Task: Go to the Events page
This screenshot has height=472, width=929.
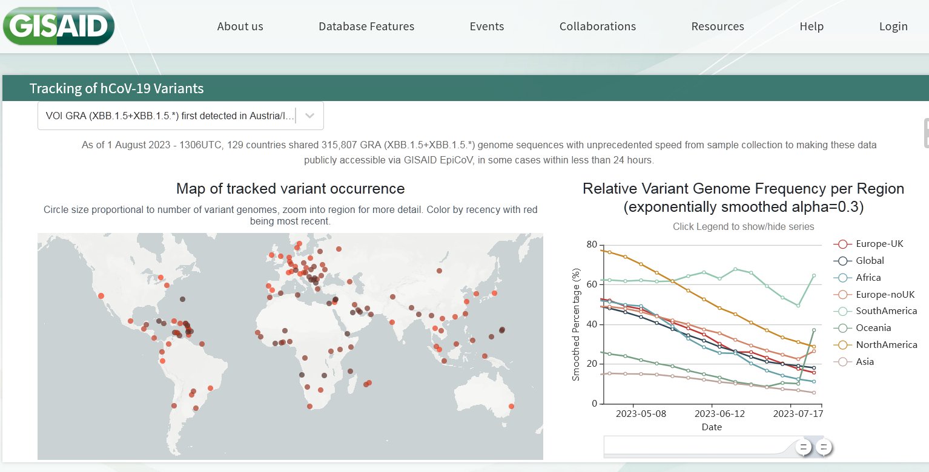Action: pos(487,27)
